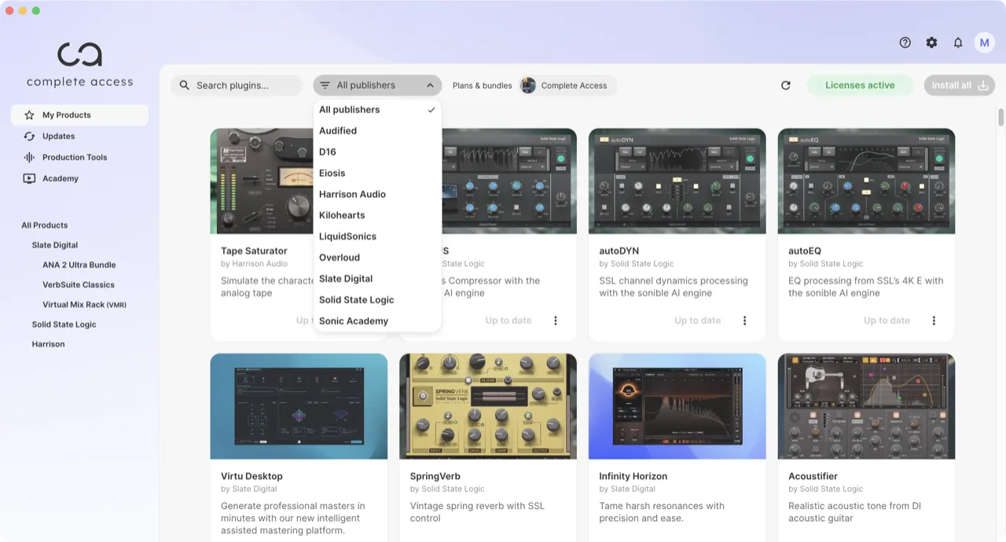Expand Slate Digital in product tree
The image size is (1006, 542).
(x=54, y=245)
